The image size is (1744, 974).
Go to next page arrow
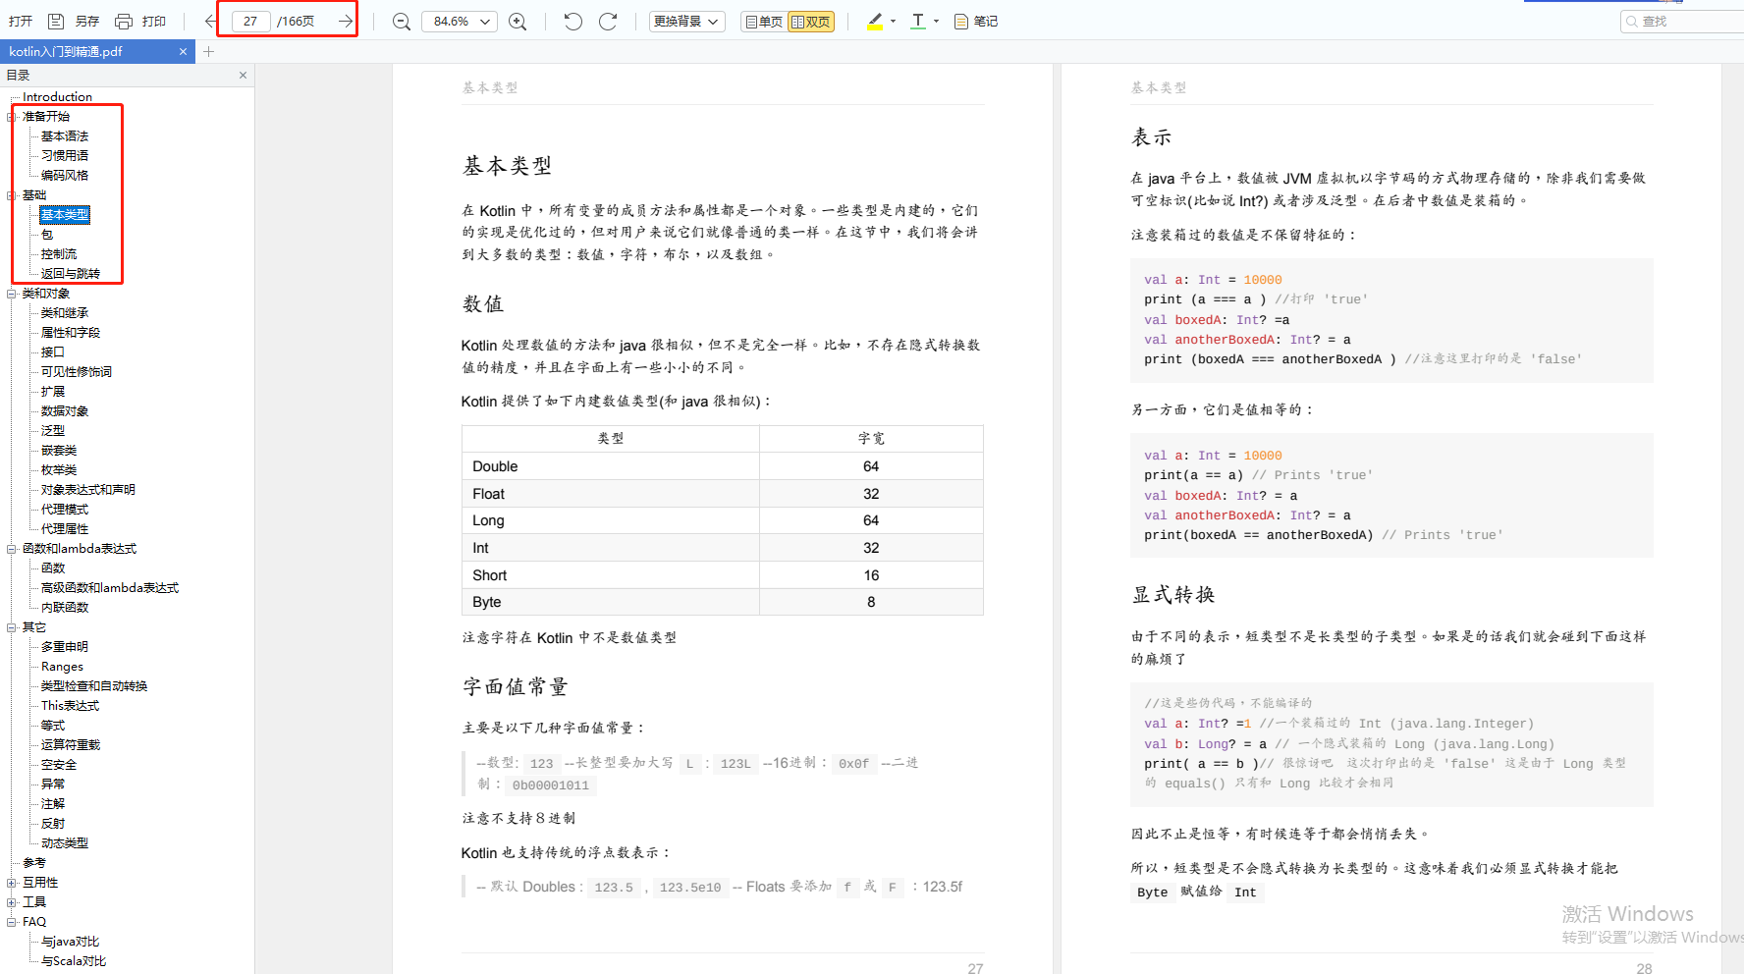345,21
